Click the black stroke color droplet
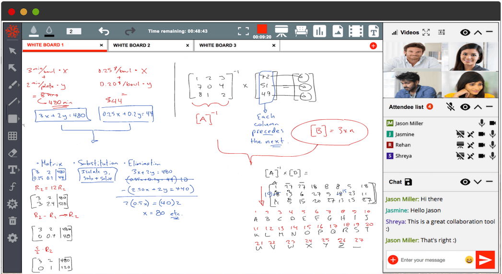 coord(49,31)
